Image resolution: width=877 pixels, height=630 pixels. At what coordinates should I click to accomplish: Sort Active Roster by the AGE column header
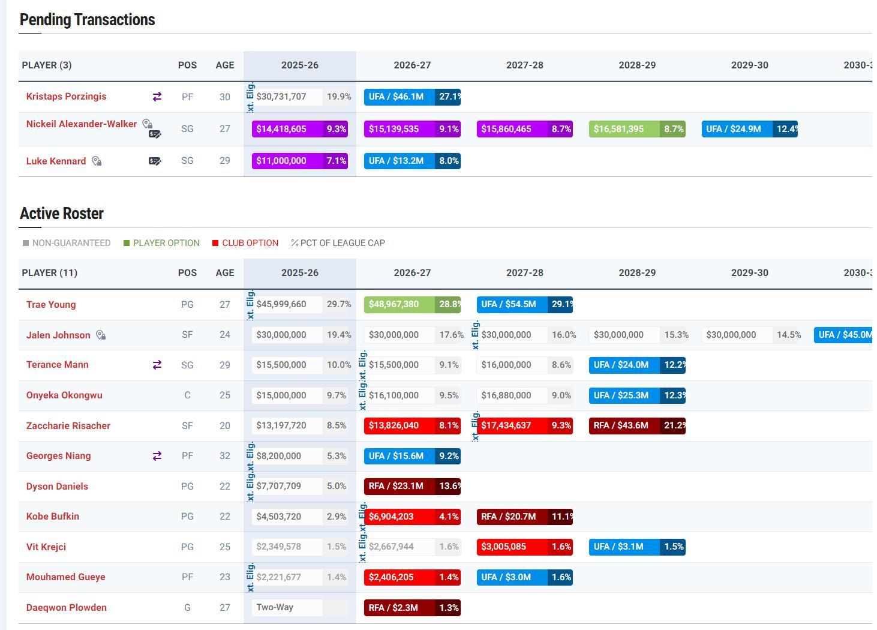pos(225,273)
